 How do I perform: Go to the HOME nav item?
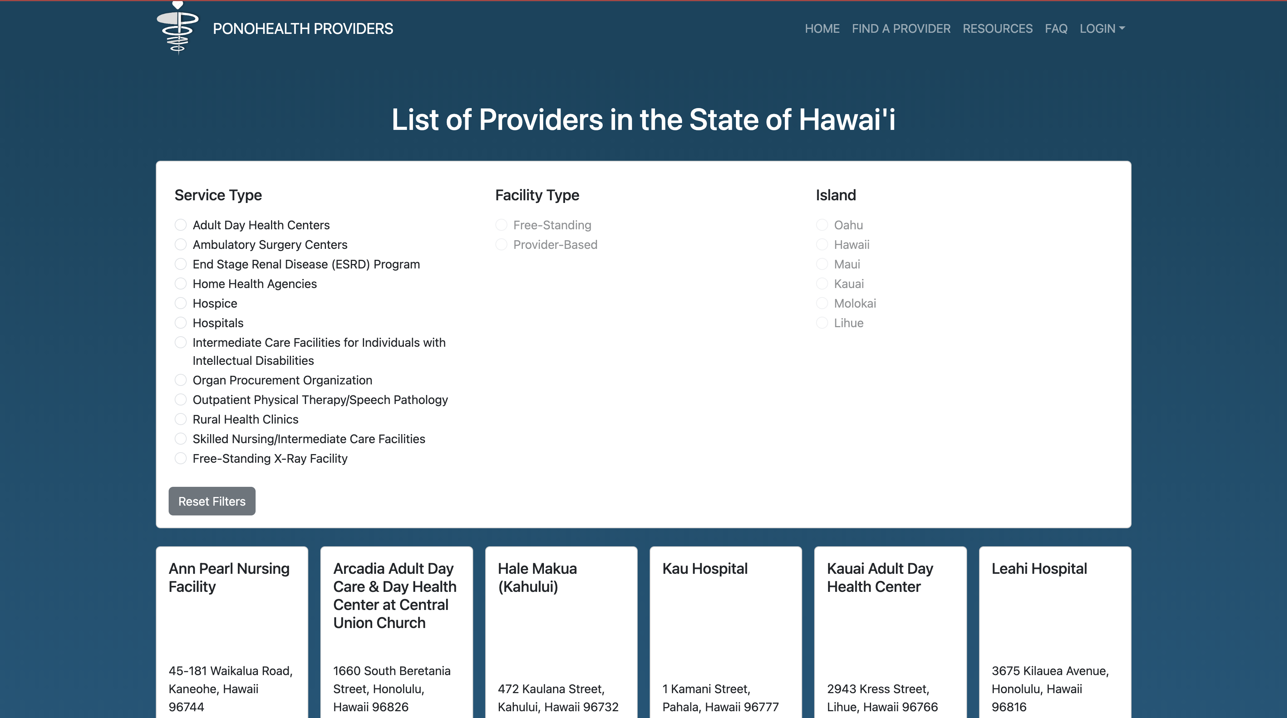[x=822, y=29]
